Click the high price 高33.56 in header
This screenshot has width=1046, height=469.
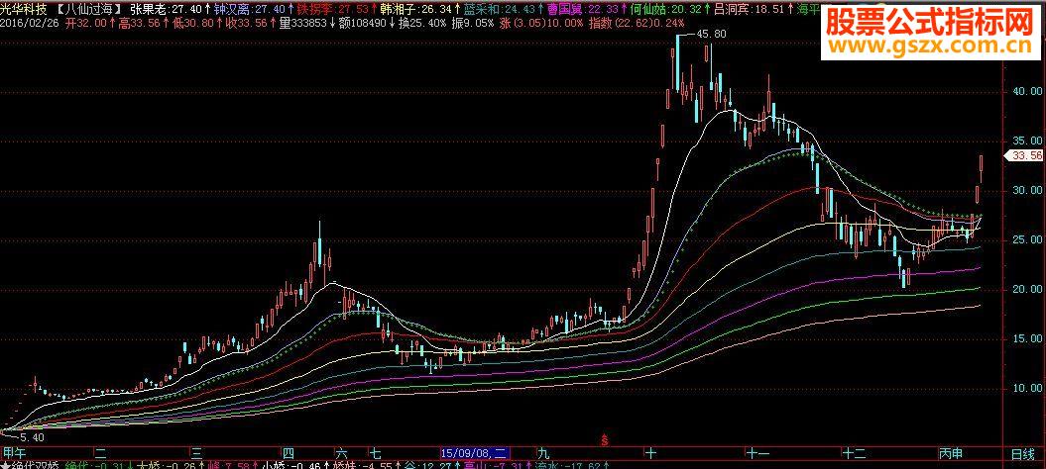pos(141,24)
